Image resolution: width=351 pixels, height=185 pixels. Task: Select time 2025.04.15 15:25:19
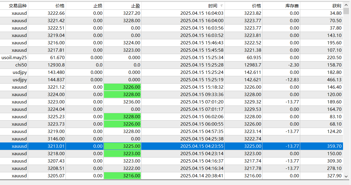[202, 80]
